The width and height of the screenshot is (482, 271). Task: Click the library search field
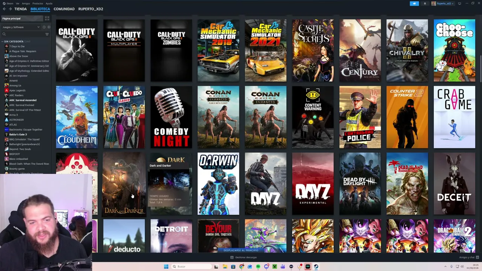click(x=23, y=34)
